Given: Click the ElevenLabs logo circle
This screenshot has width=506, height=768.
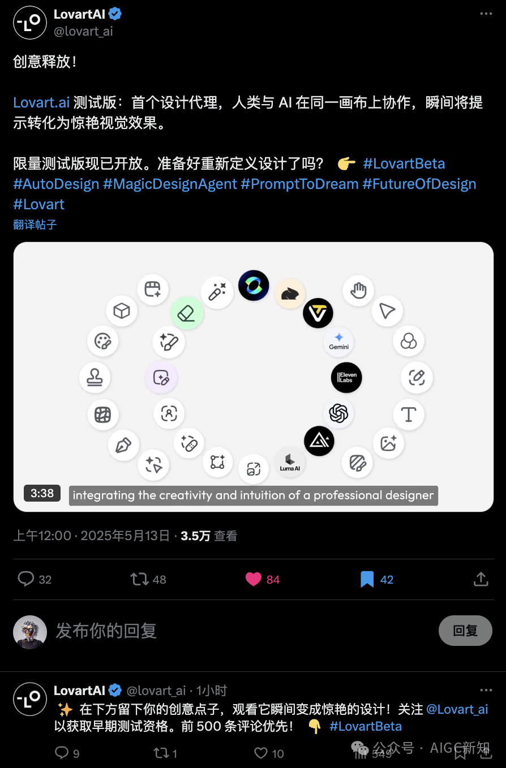Looking at the screenshot, I should [346, 377].
